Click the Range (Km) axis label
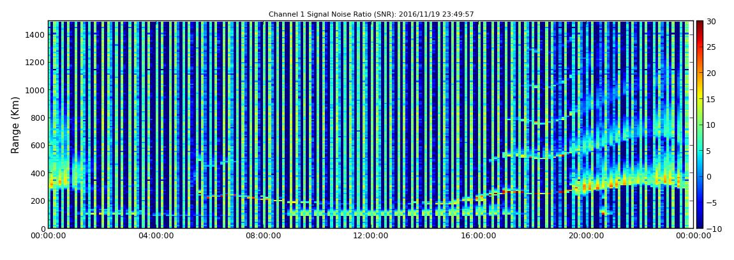The width and height of the screenshot is (734, 260). click(15, 125)
